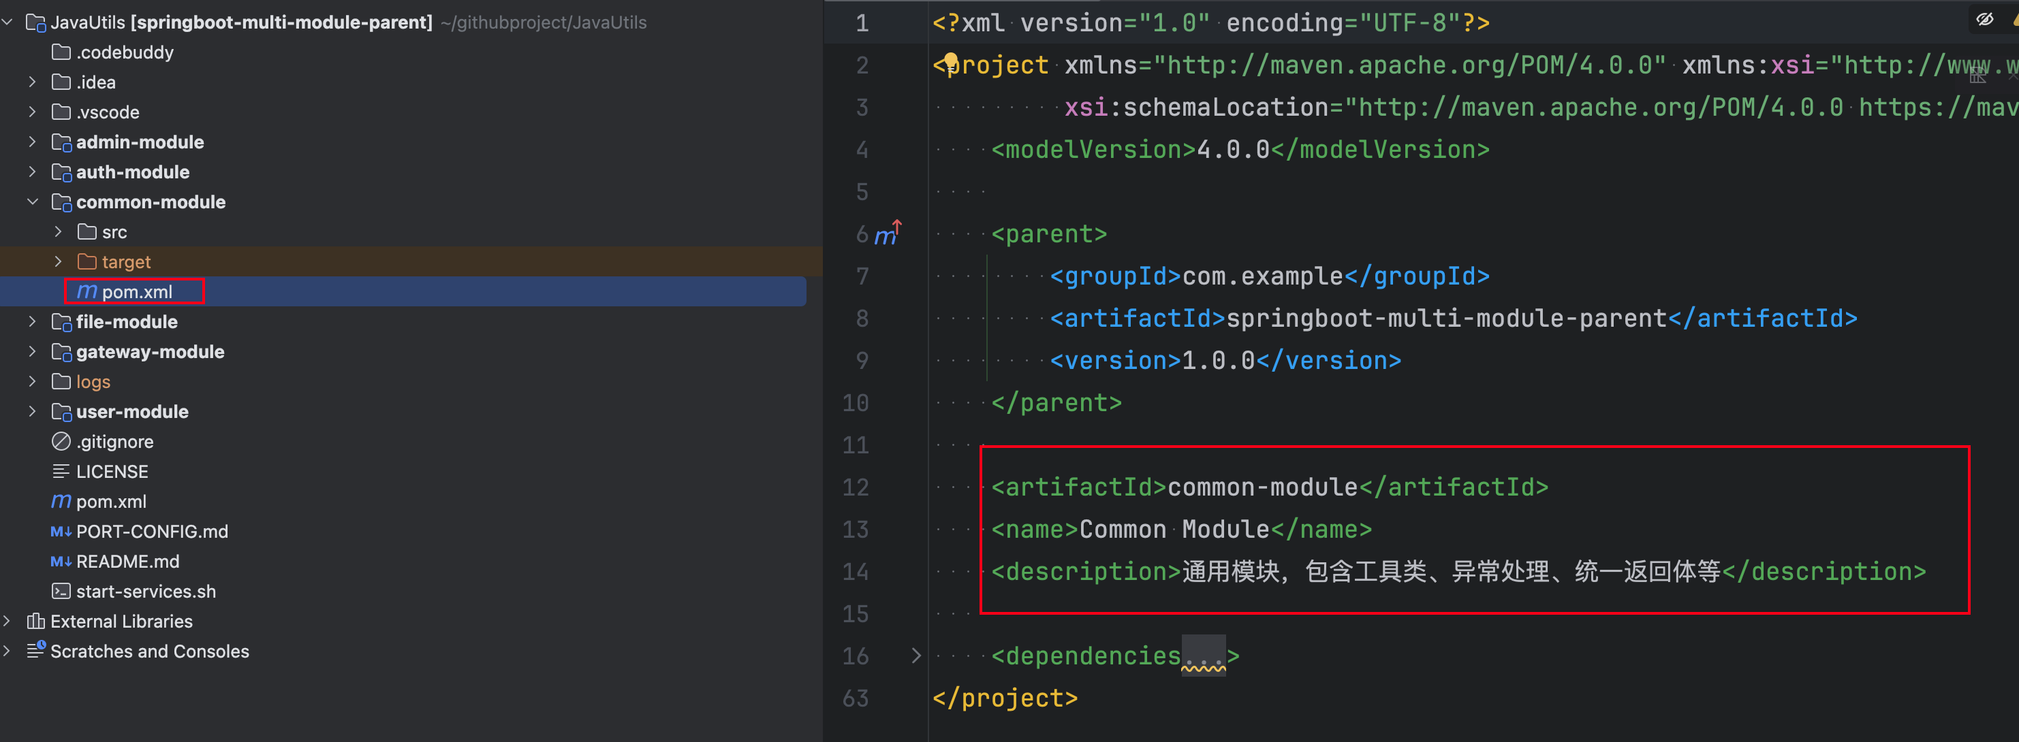Expand the gateway-module folder
The width and height of the screenshot is (2019, 742).
32,351
